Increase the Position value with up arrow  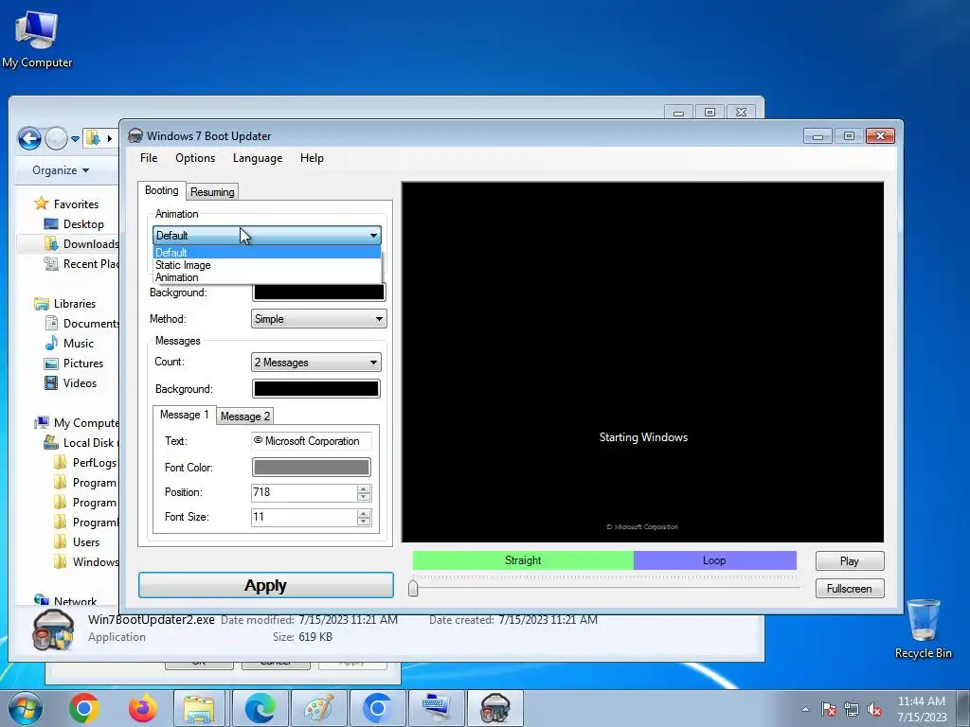[x=364, y=489]
